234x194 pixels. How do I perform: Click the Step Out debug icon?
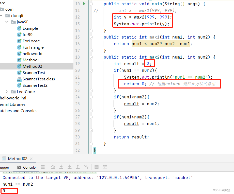(x=78, y=167)
